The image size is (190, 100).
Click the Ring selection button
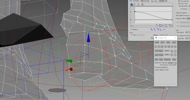pyautogui.click(x=168, y=42)
